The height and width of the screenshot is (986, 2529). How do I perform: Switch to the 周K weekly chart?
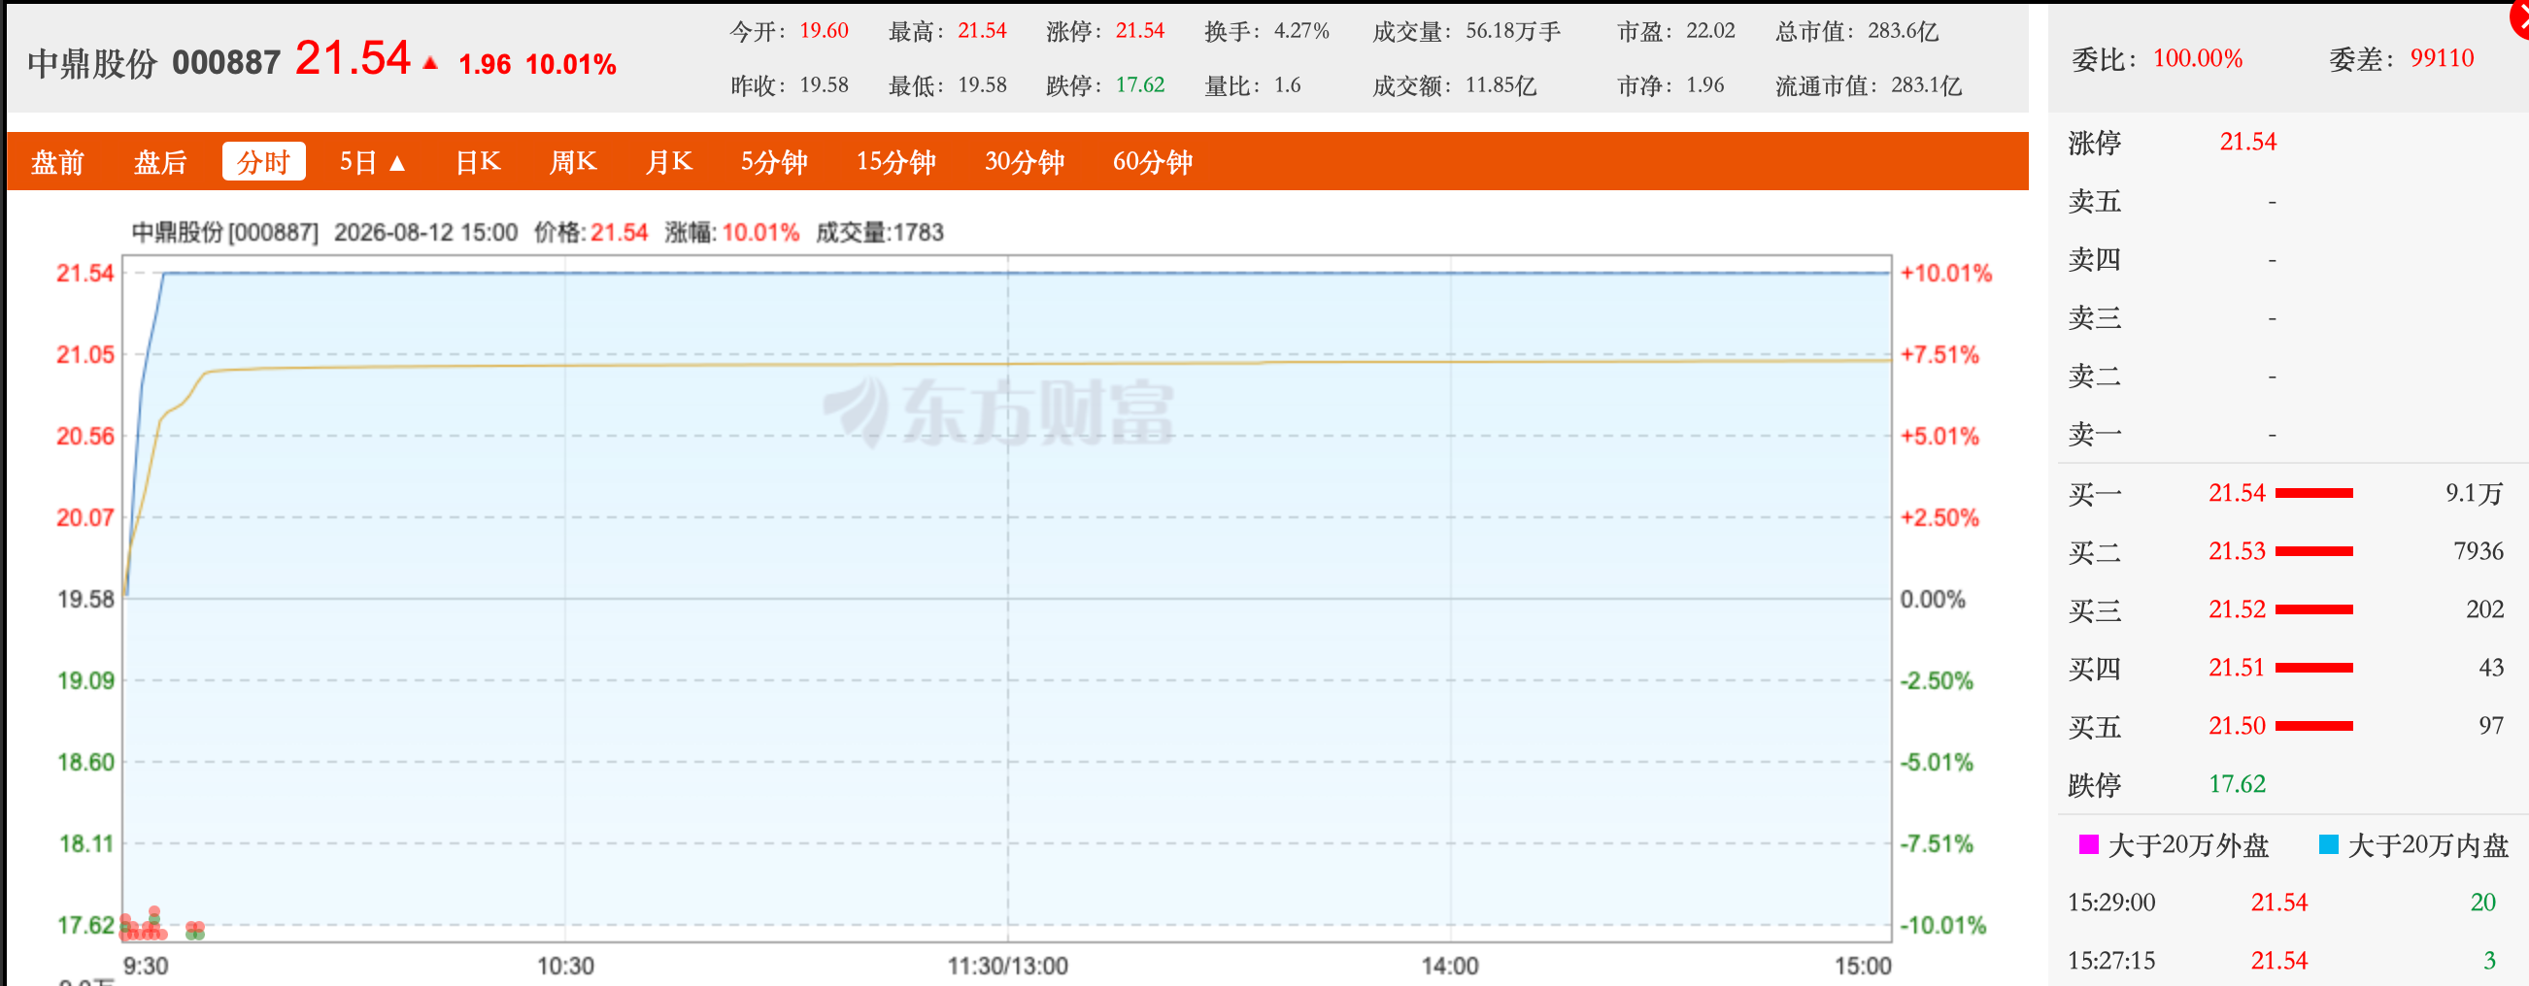(x=573, y=162)
